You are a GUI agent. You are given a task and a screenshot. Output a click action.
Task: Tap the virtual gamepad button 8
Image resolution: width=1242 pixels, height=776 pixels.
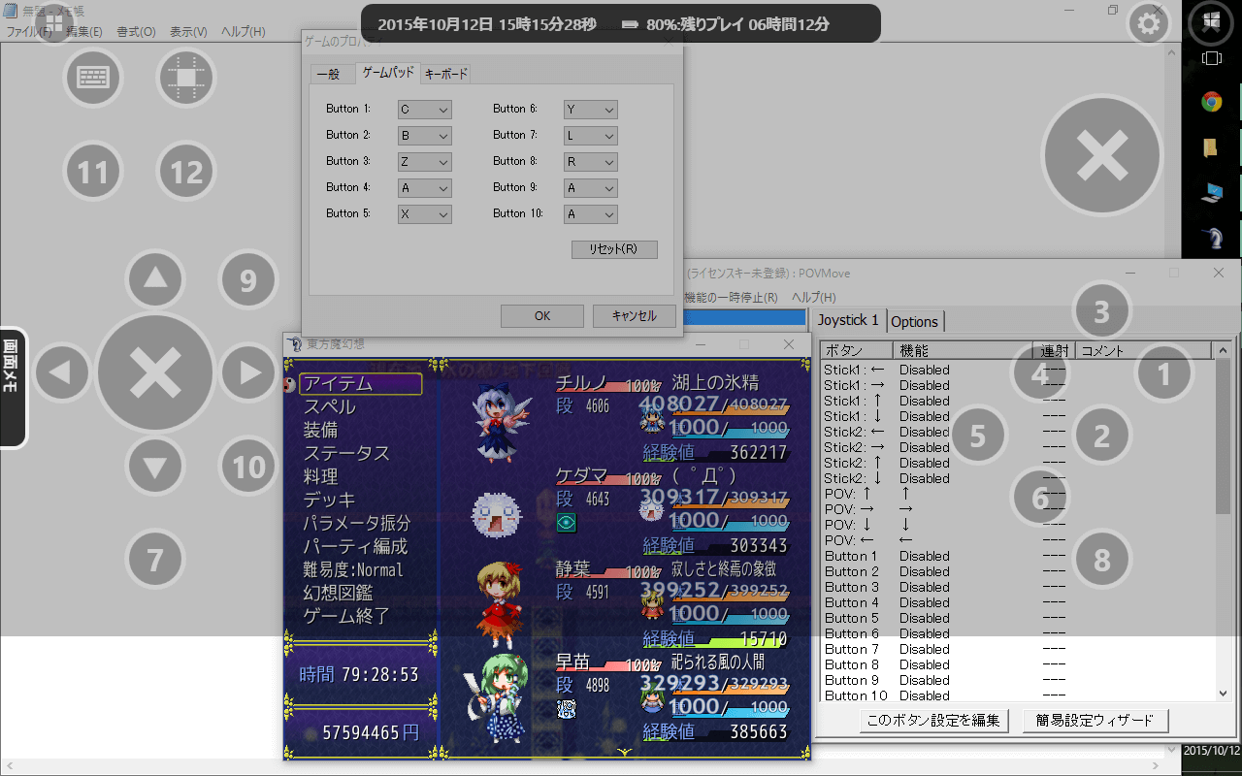(x=1101, y=560)
